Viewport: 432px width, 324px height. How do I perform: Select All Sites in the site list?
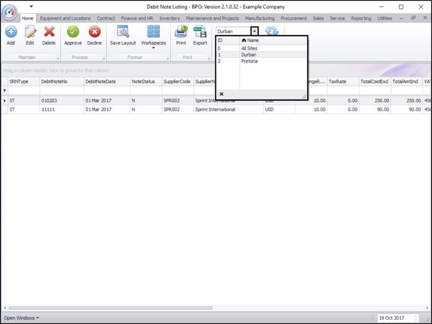point(261,49)
